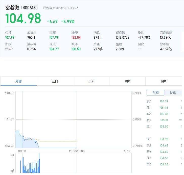Click the tallest volume bar in the volume chart
The height and width of the screenshot is (175, 184).
coord(39,163)
